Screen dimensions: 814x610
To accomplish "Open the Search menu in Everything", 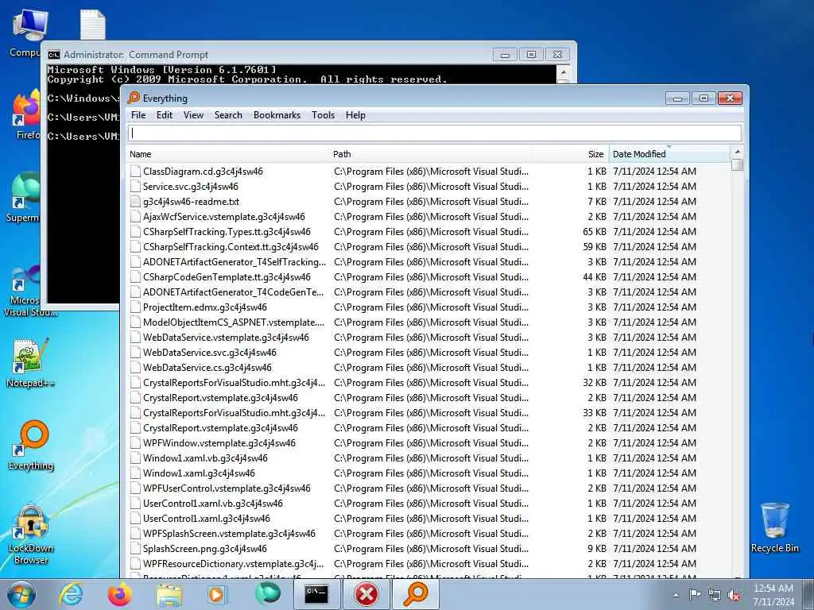I will pyautogui.click(x=228, y=115).
